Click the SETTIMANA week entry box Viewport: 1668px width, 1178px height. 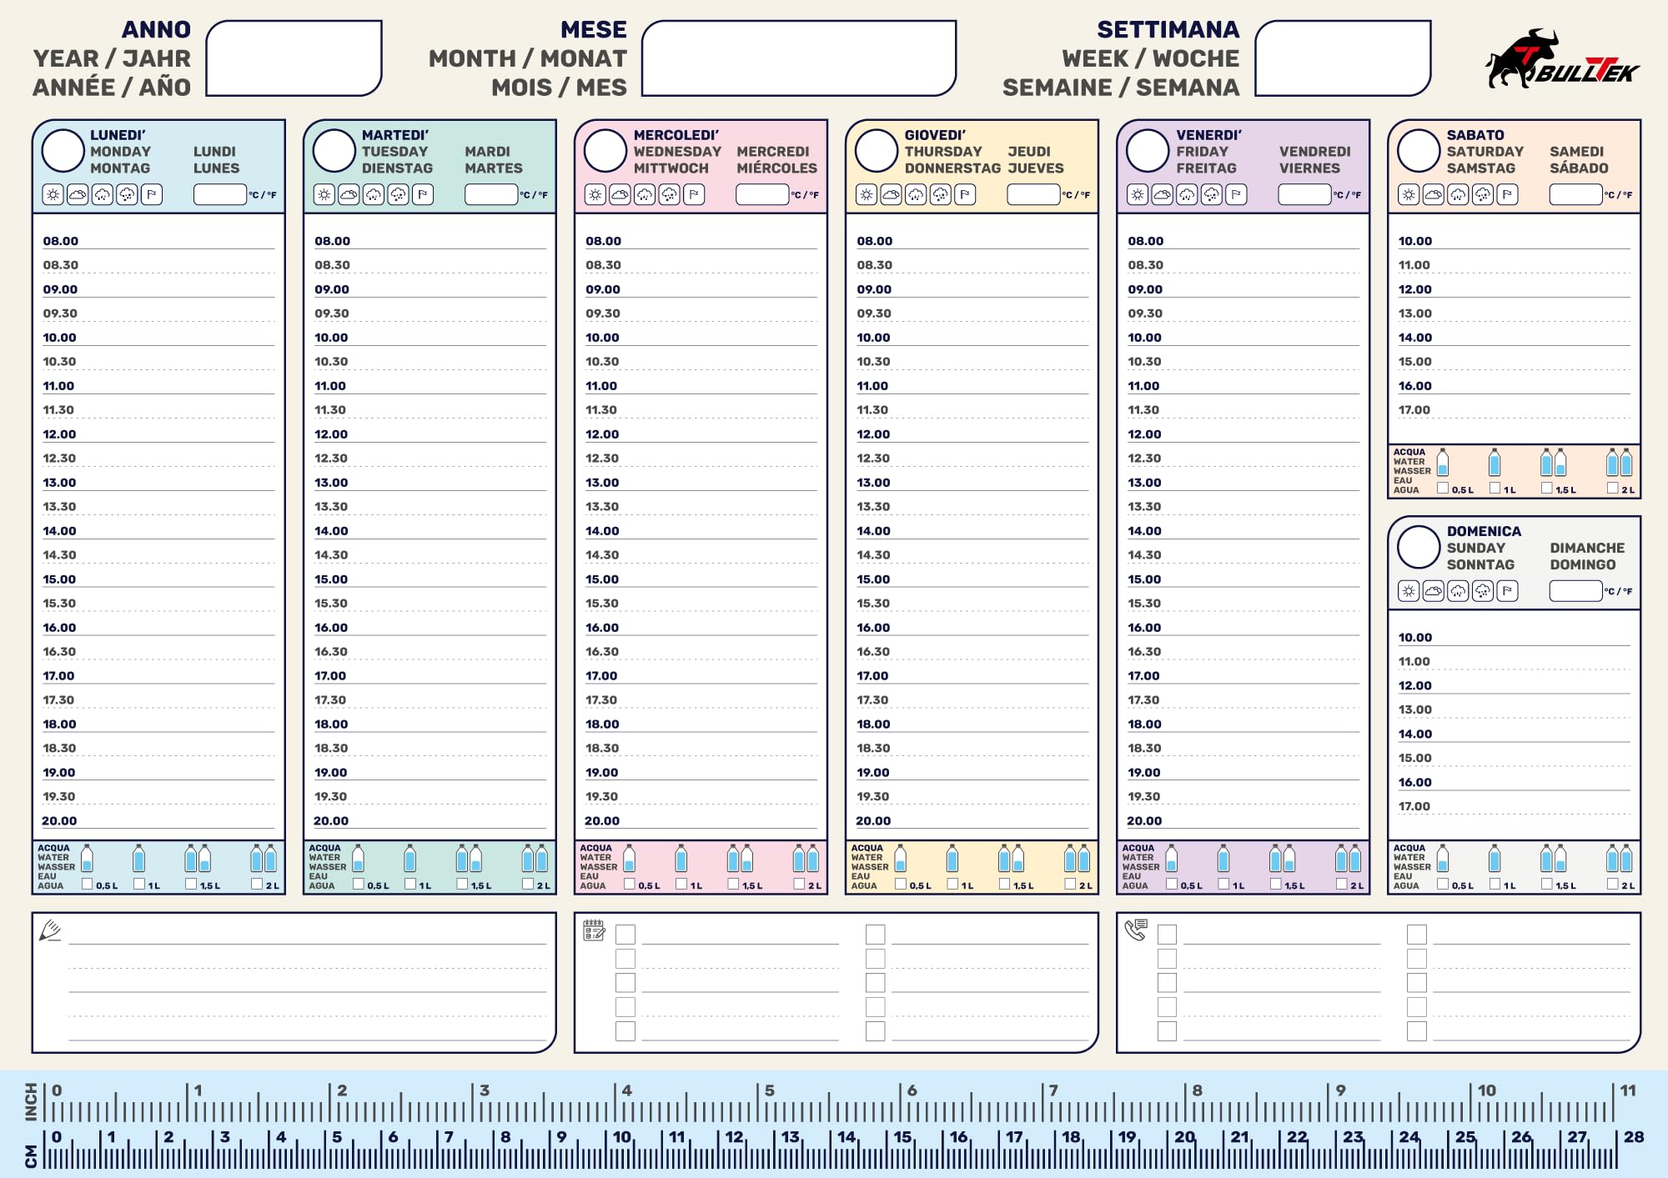pos(1343,58)
